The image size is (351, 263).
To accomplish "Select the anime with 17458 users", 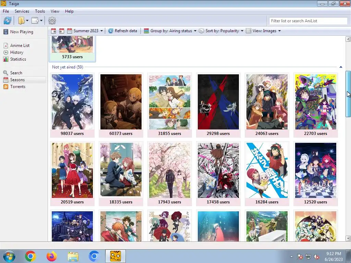I will tap(218, 174).
